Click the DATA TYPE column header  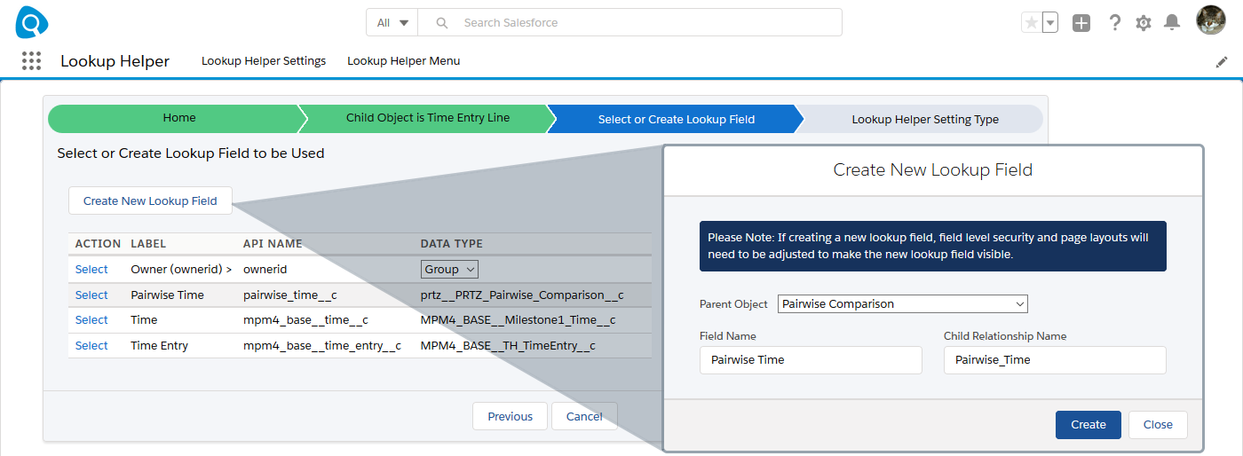click(x=452, y=243)
